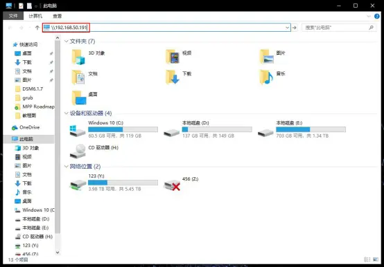384x267 pixels.
Task: Open OneDrive in navigation pane
Action: [x=26, y=127]
